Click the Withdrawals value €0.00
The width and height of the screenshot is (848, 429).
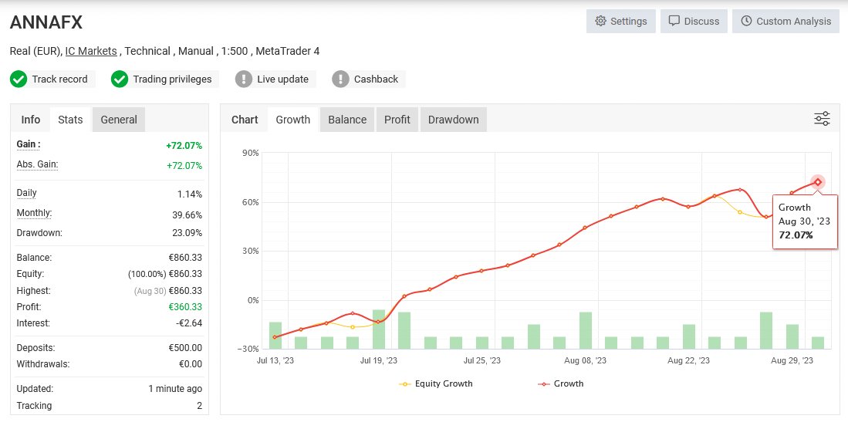click(191, 364)
